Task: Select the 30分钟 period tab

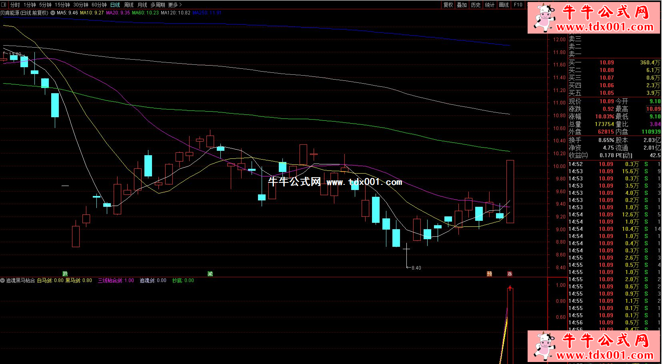Action: 81,5
